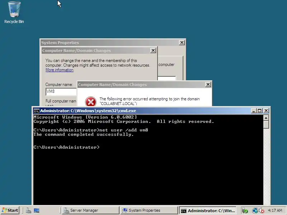Open the Recycle Bin desktop icon
287x215 pixels.
tap(14, 13)
